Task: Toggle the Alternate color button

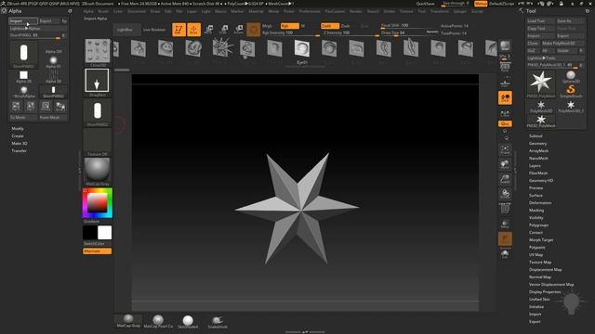Action: click(x=97, y=251)
